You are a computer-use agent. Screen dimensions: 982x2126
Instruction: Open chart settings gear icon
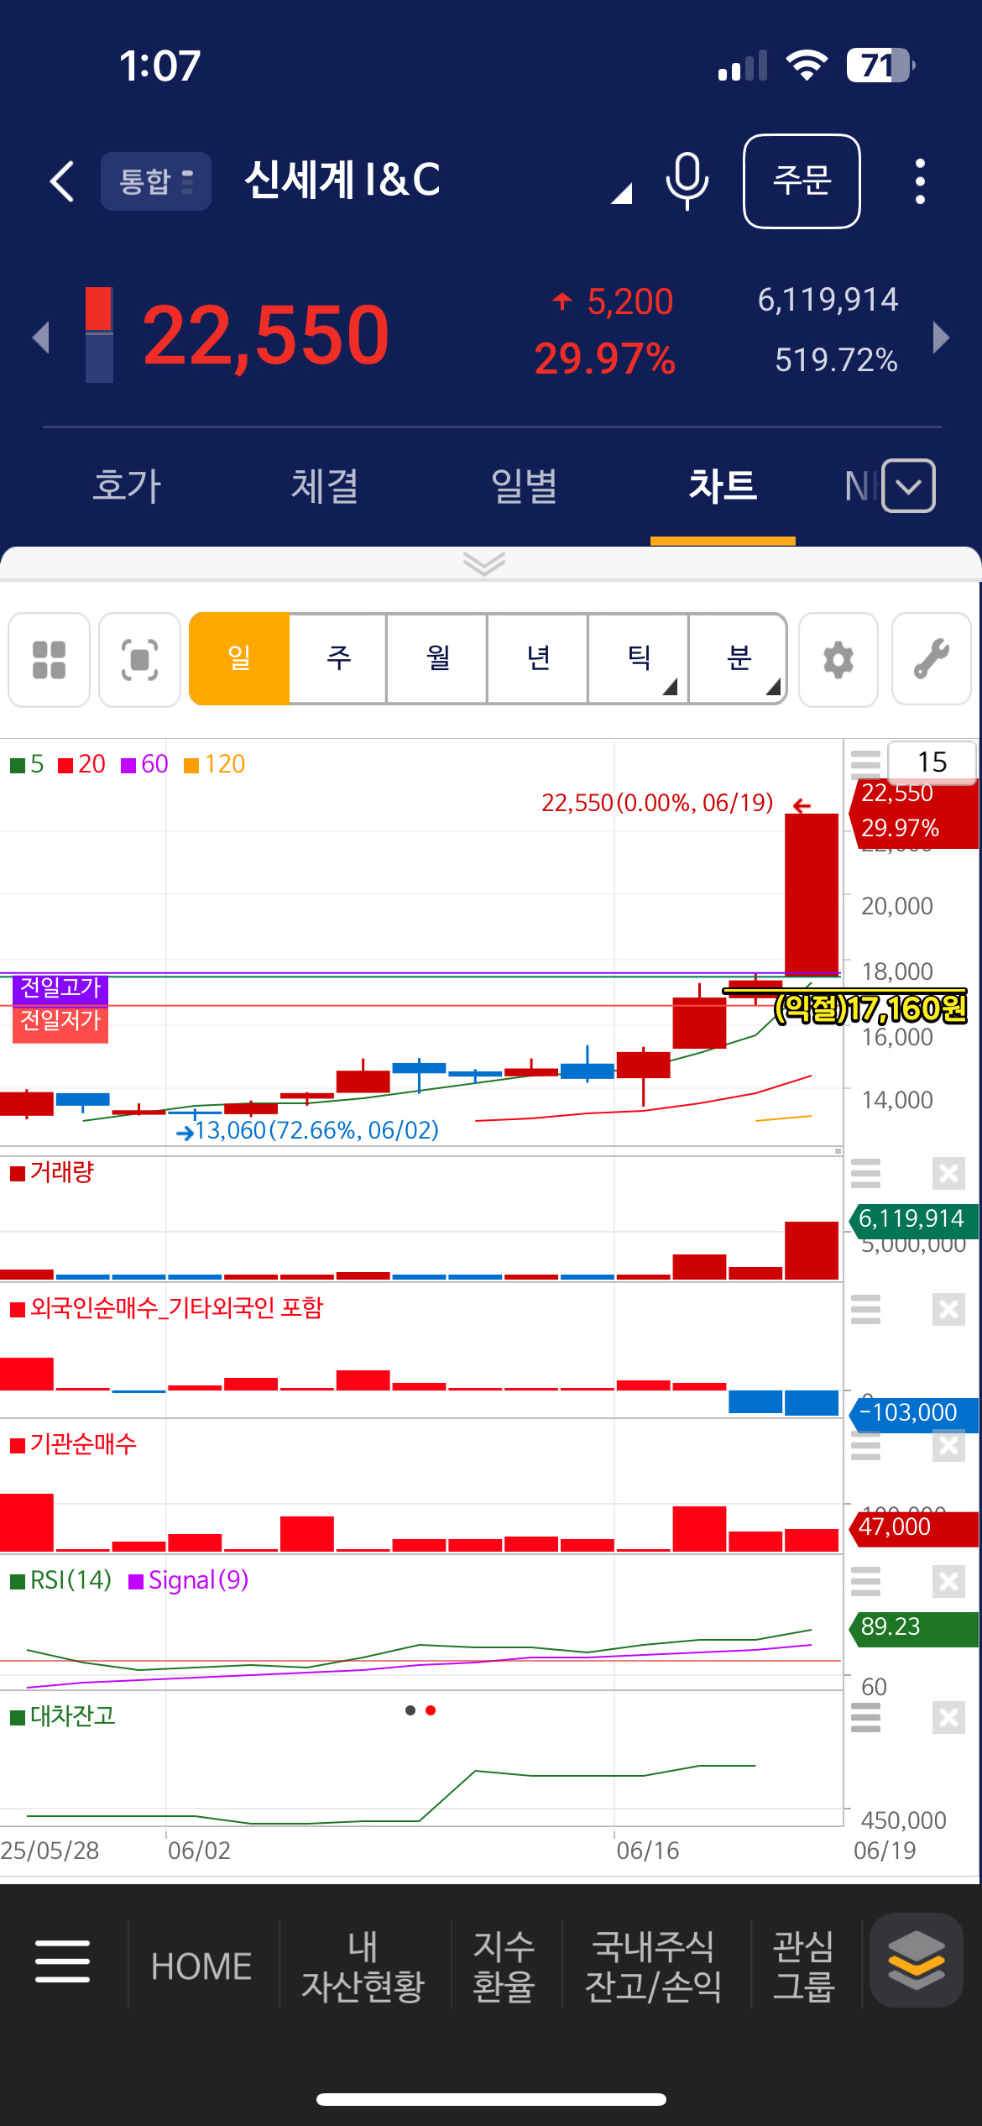pyautogui.click(x=838, y=660)
